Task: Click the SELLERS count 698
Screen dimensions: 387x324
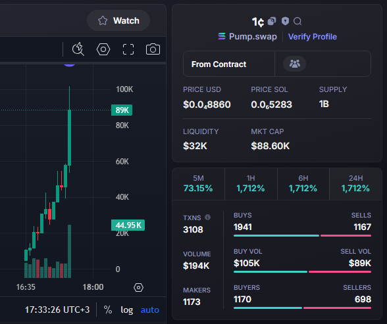Action: pos(363,300)
